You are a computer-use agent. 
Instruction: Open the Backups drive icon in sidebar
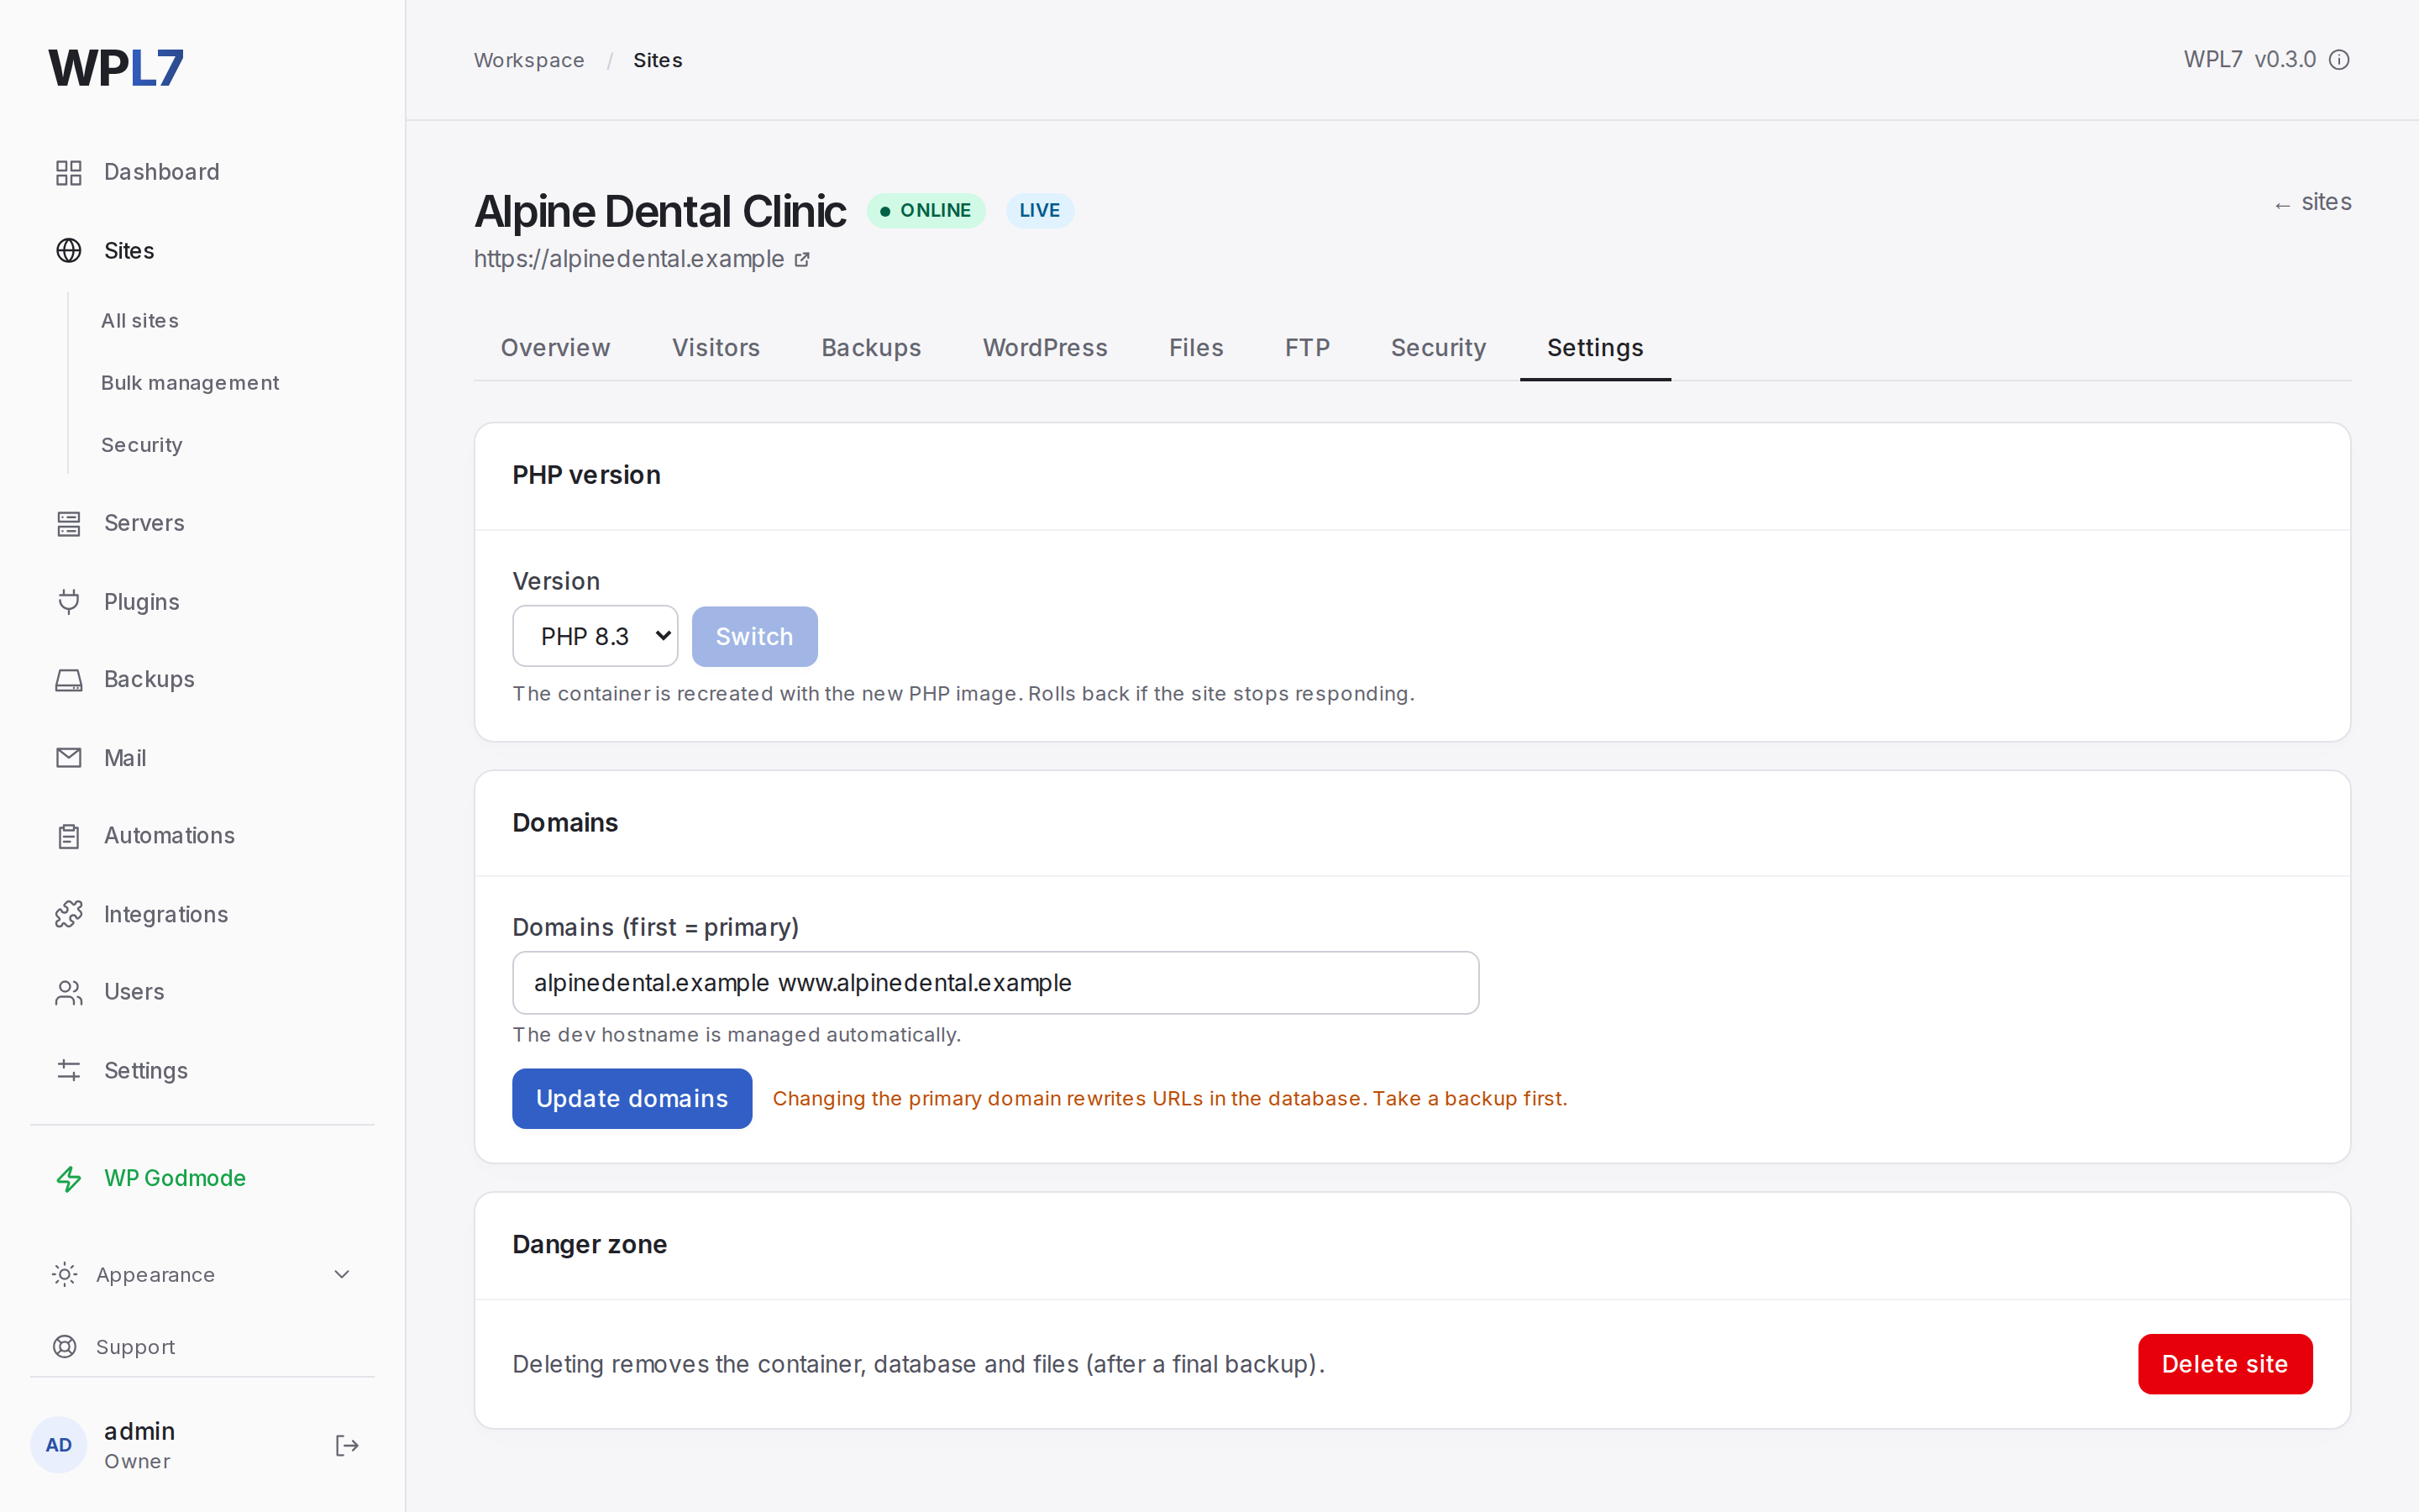68,679
